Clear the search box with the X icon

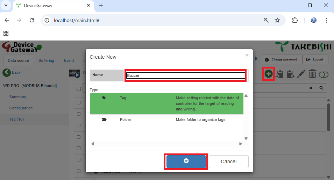click(311, 88)
